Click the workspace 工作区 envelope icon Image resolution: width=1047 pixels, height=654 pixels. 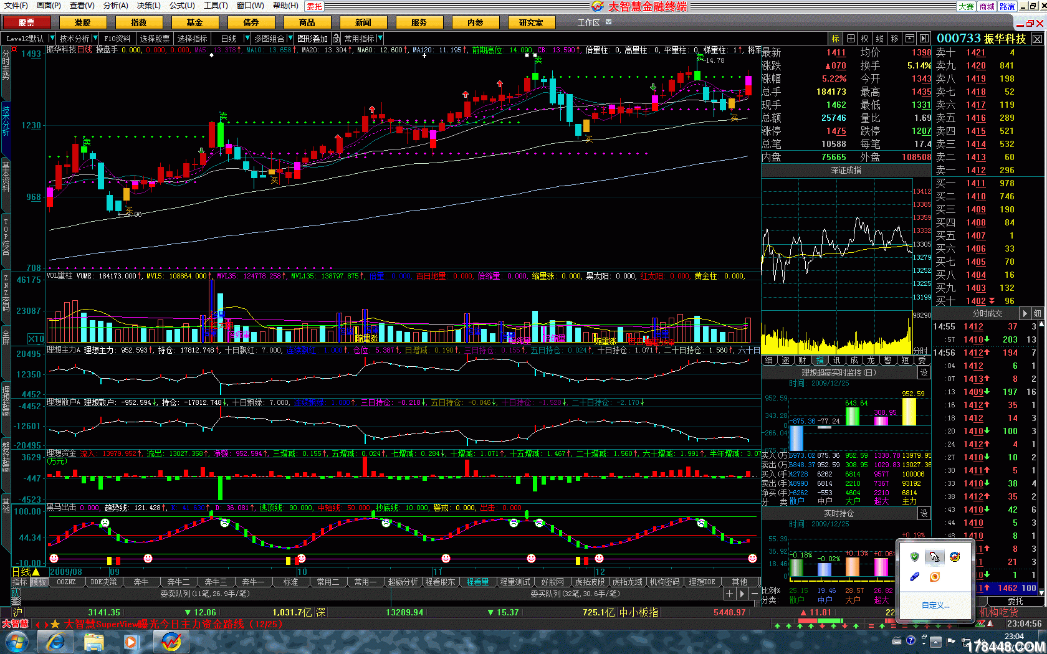[x=609, y=22]
